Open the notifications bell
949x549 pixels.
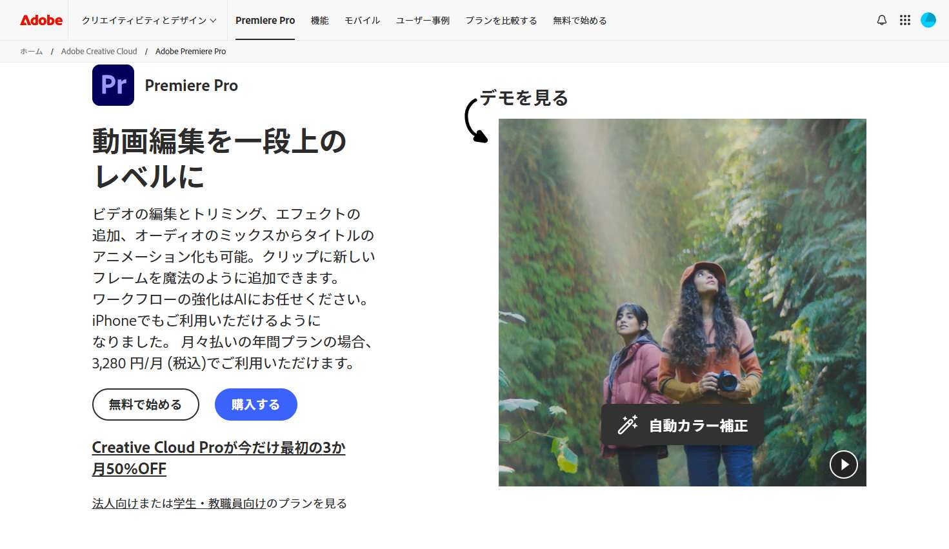click(882, 20)
